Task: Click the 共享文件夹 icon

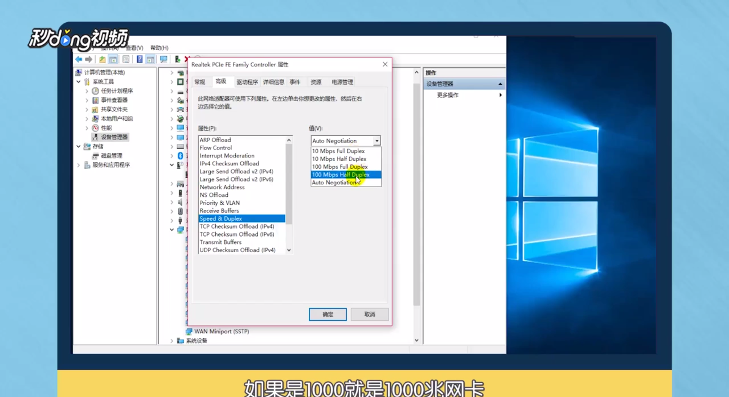Action: (95, 109)
